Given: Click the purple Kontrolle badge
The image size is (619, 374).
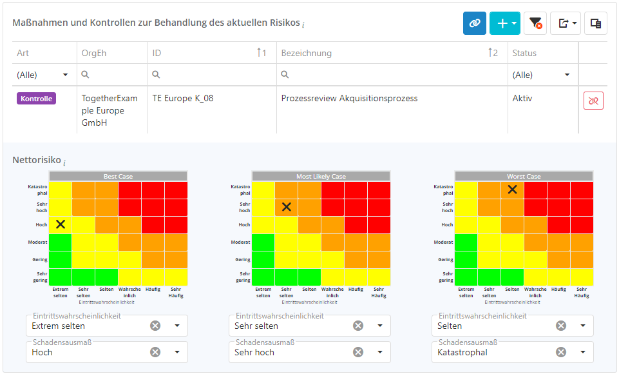Looking at the screenshot, I should (37, 99).
